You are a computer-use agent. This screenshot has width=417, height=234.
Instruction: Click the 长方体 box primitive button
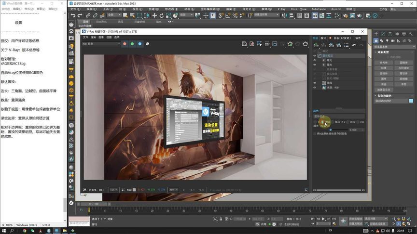click(x=384, y=63)
